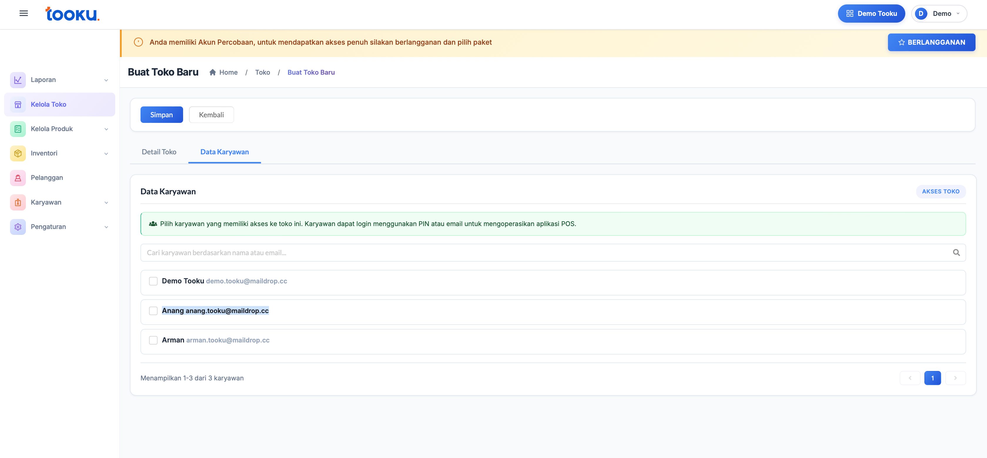The width and height of the screenshot is (987, 458).
Task: Switch to the Detail Toko tab
Action: (x=159, y=152)
